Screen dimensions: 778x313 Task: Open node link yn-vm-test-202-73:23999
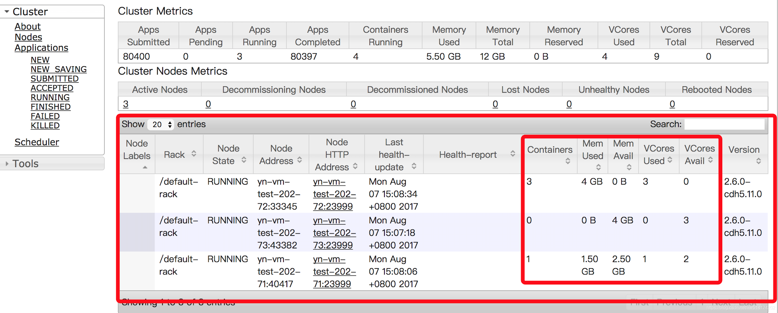click(x=334, y=233)
